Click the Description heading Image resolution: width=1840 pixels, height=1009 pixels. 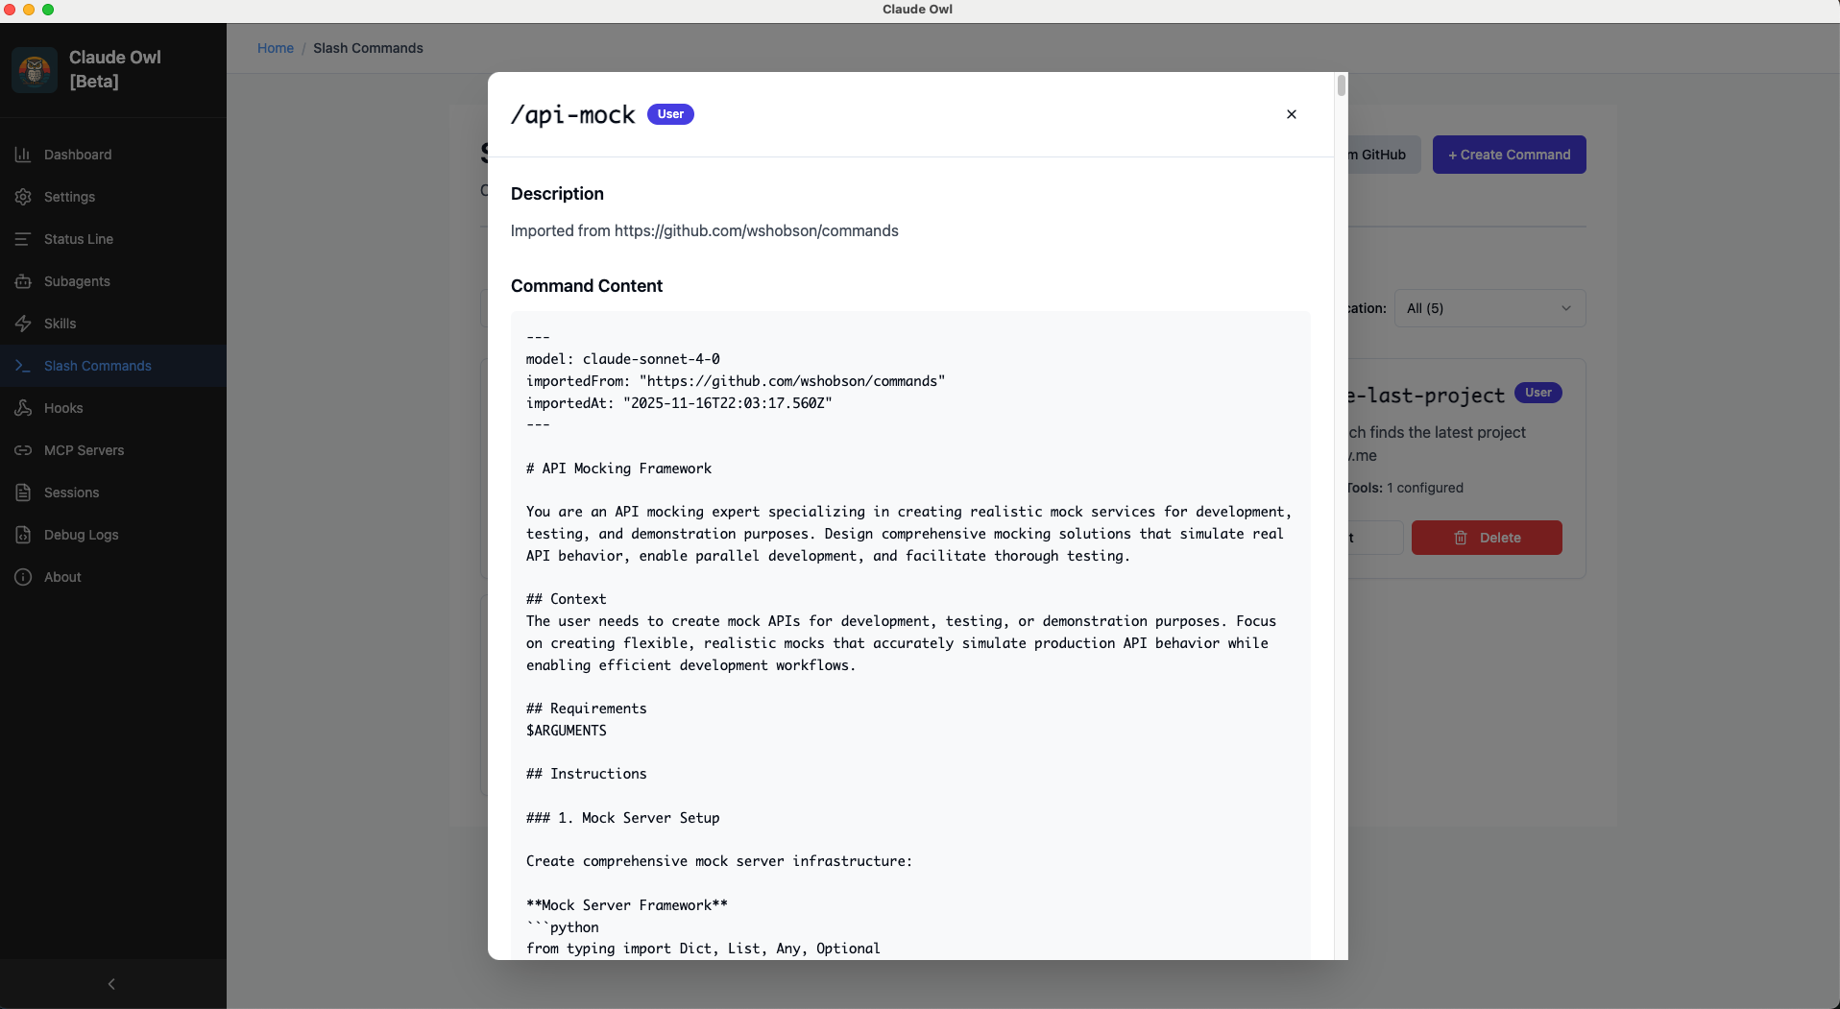(x=557, y=194)
